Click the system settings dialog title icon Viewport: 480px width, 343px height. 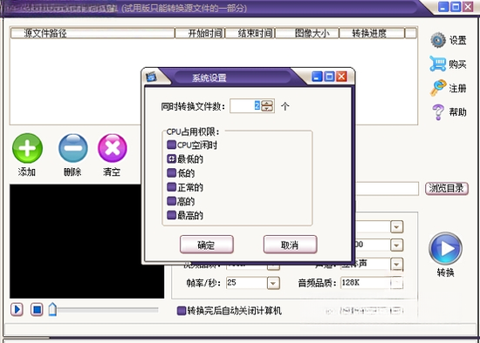click(x=151, y=77)
